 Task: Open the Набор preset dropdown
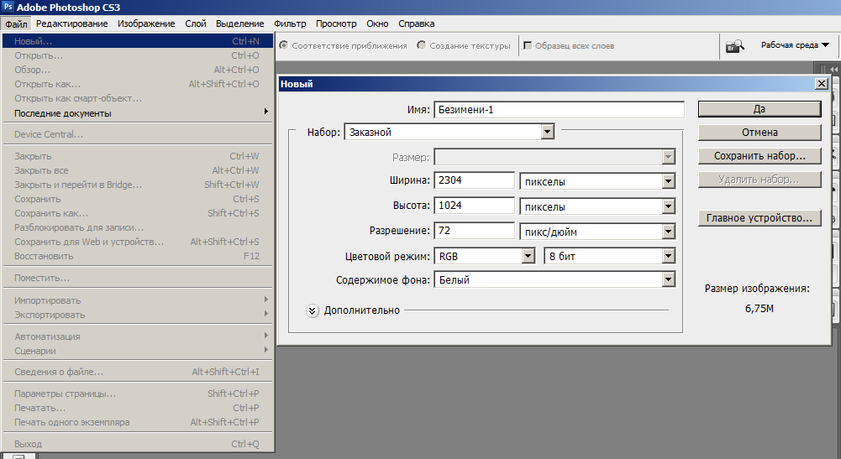click(x=547, y=132)
